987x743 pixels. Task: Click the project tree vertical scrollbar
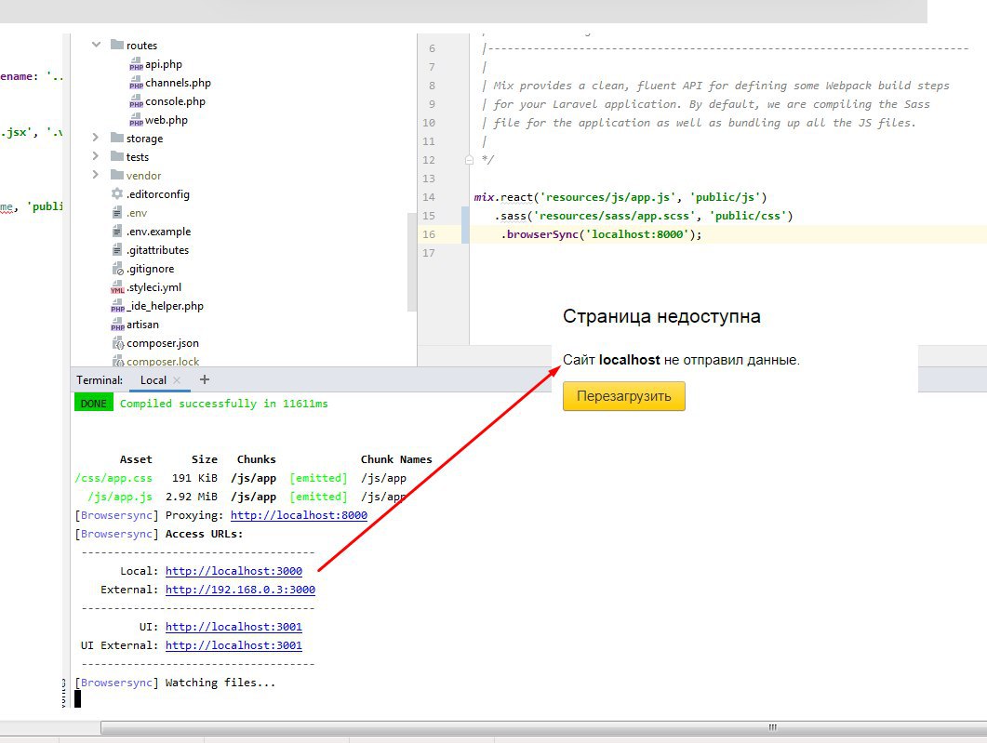(412, 261)
